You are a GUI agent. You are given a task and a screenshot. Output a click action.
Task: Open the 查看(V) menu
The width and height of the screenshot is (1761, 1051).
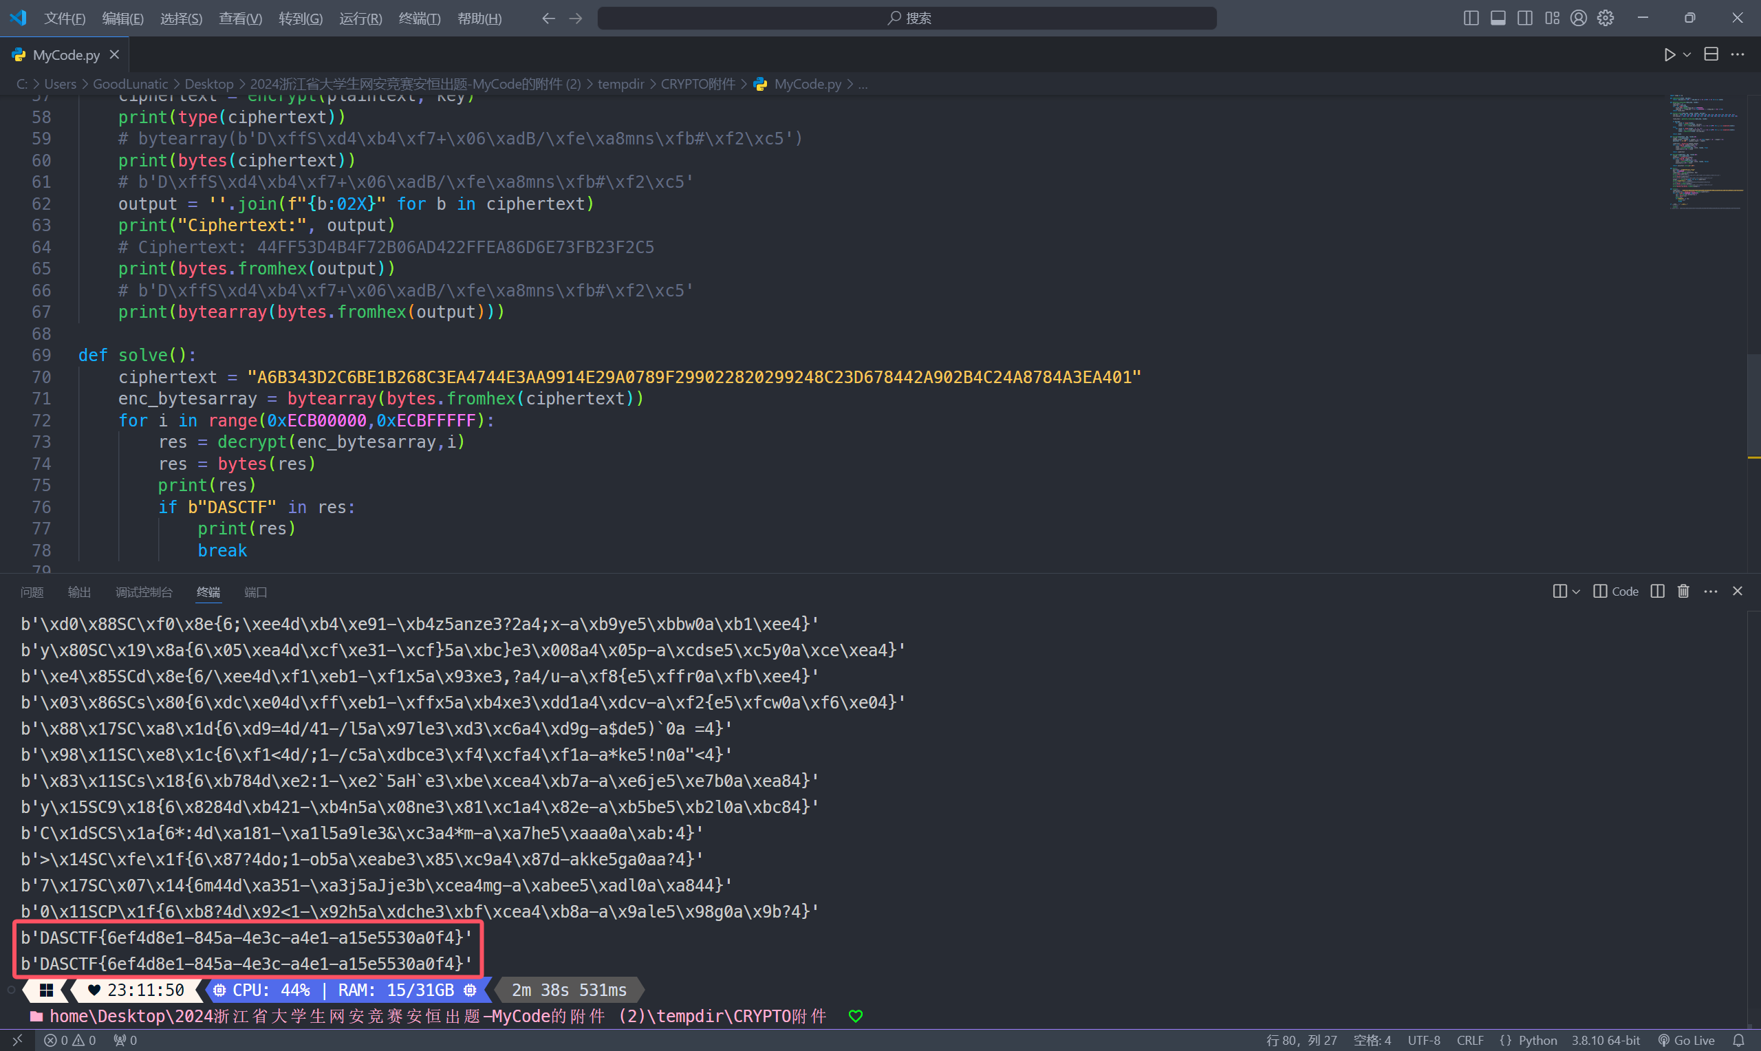(240, 19)
